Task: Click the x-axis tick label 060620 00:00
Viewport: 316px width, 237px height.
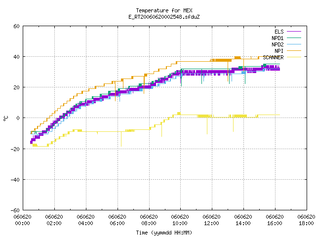Action: (x=22, y=220)
